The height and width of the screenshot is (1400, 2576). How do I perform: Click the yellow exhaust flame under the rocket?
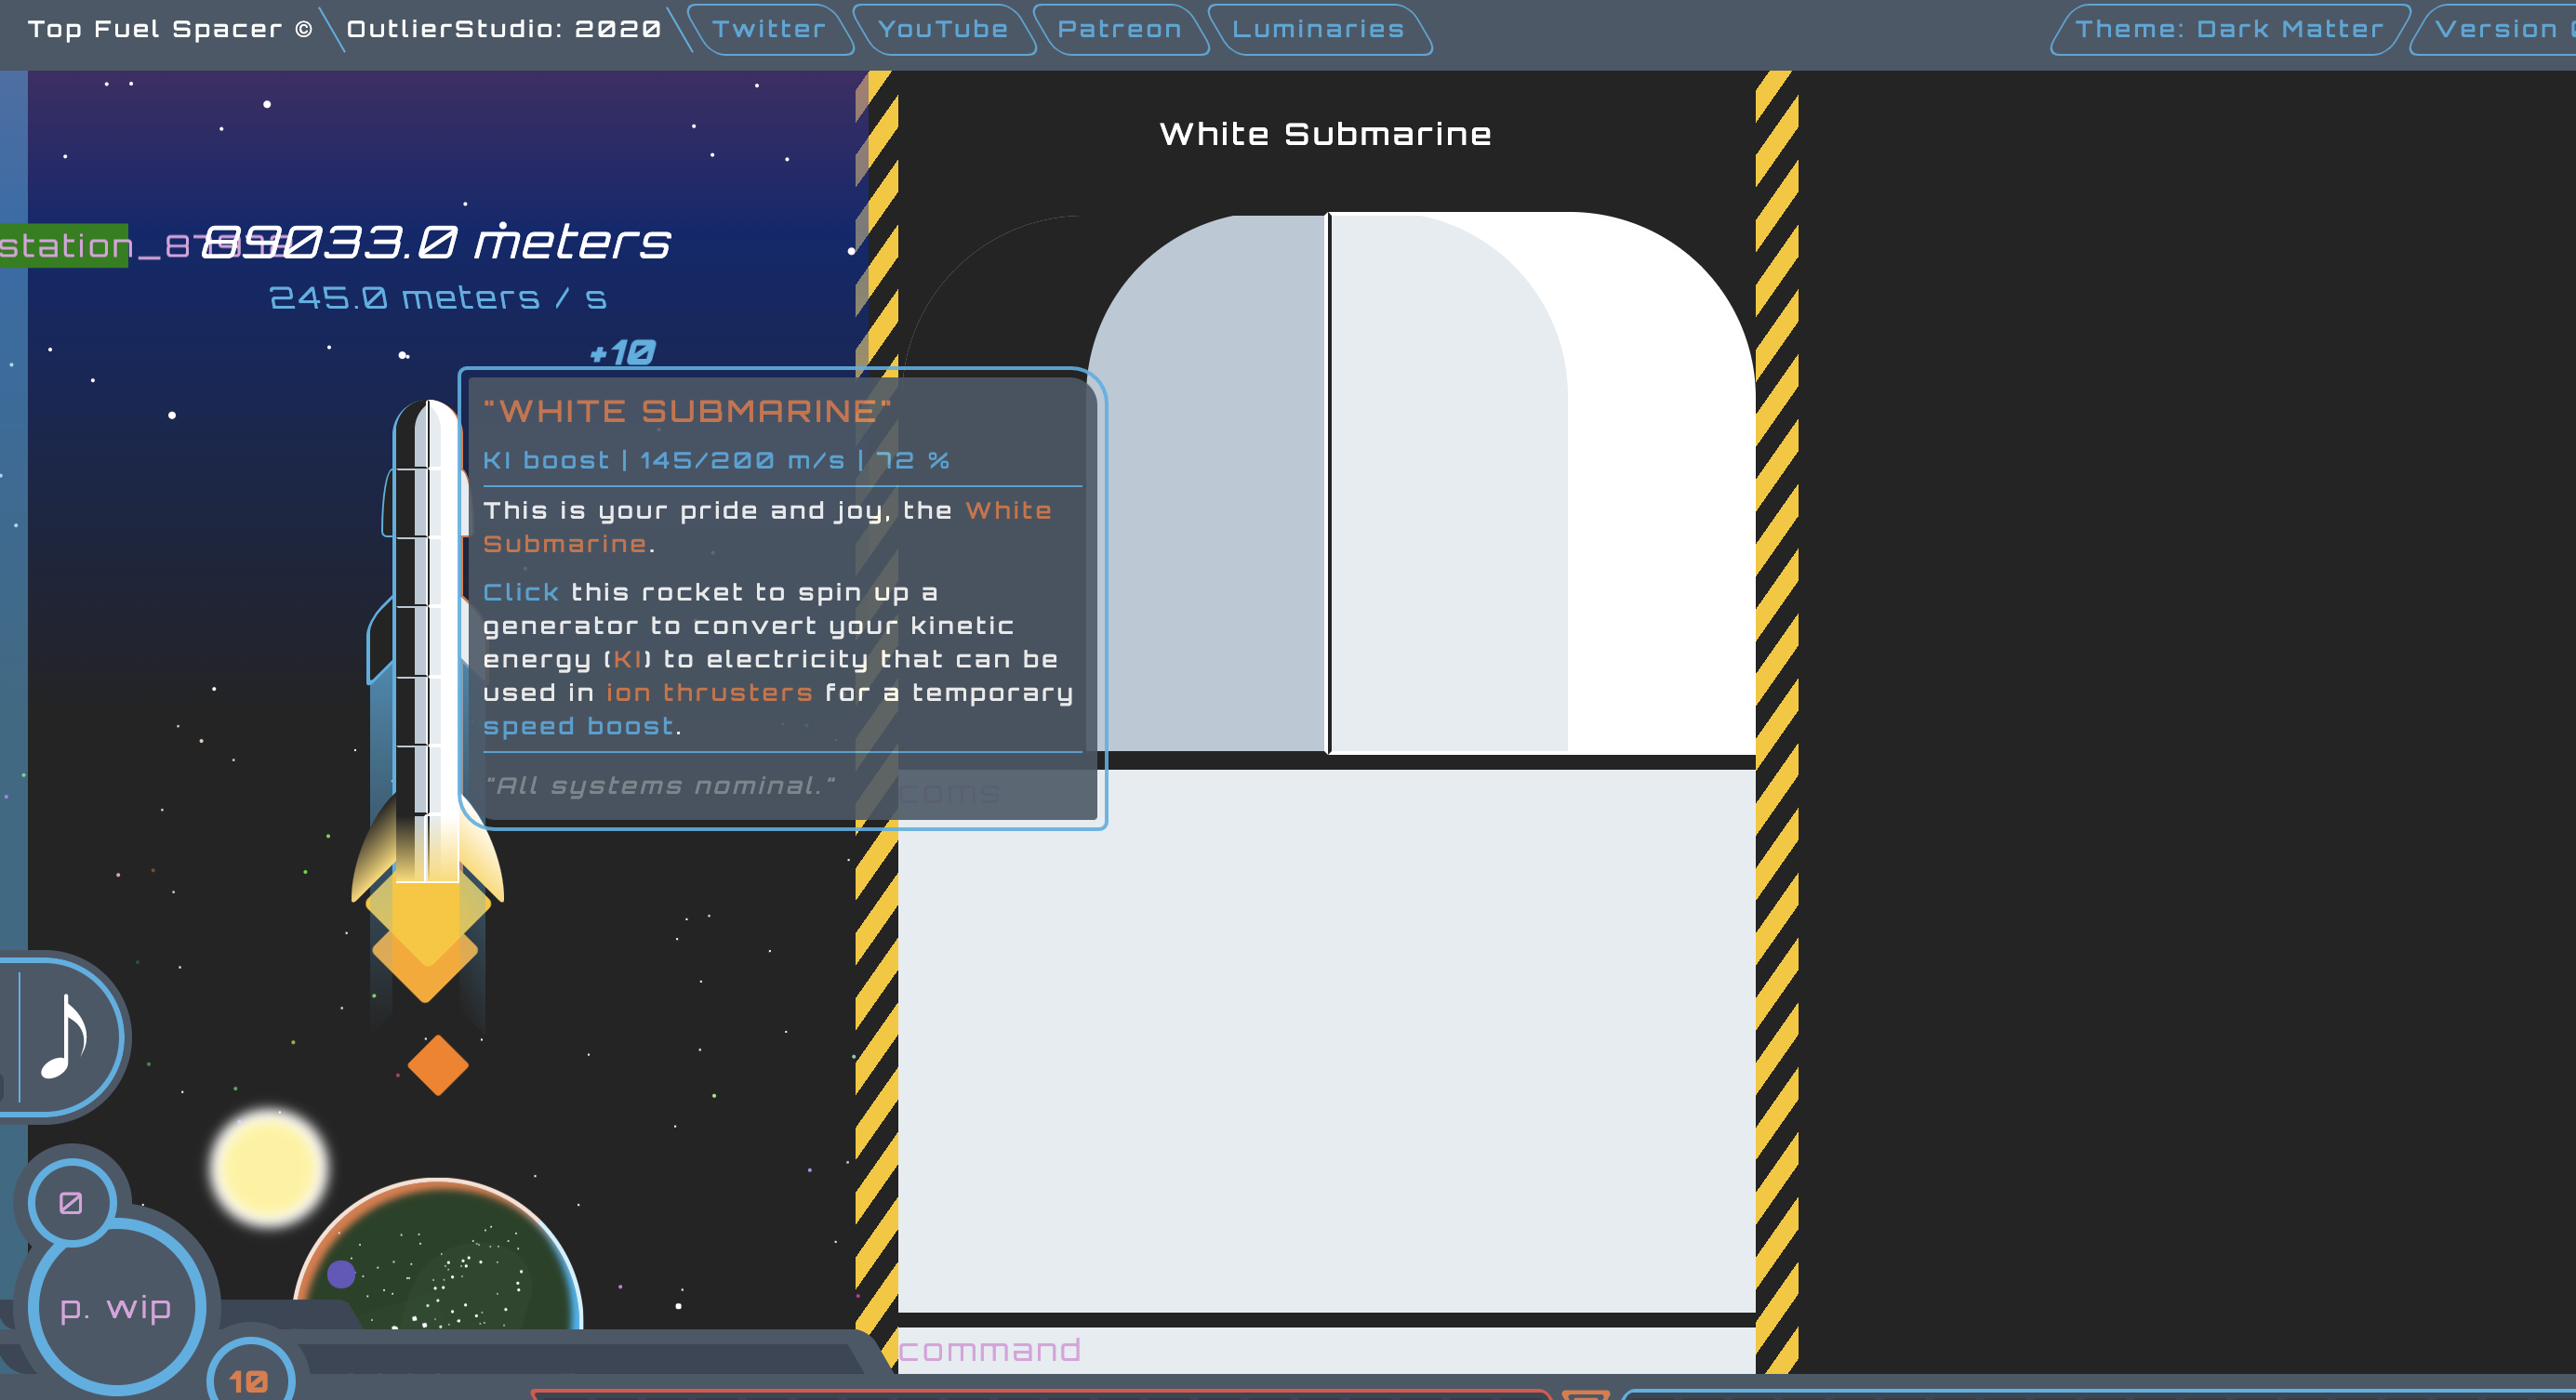point(427,924)
